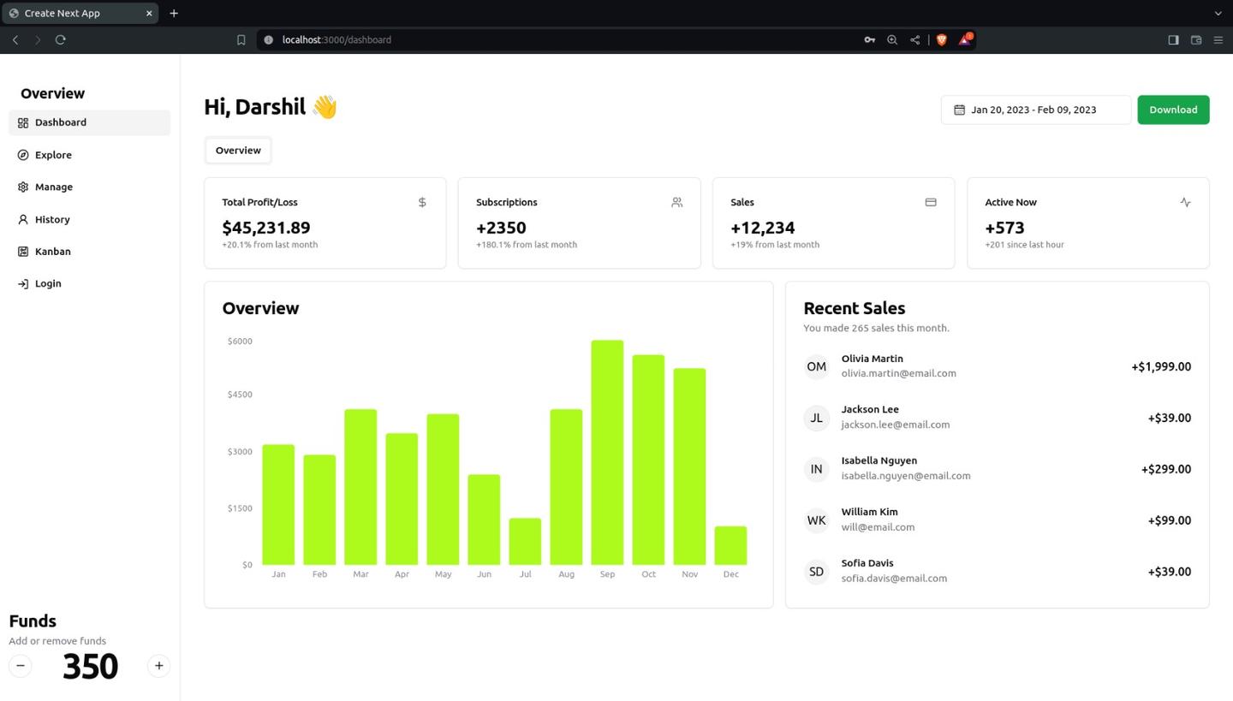Click the dollar icon on Total Profit/Loss
This screenshot has width=1233, height=701.
click(422, 202)
